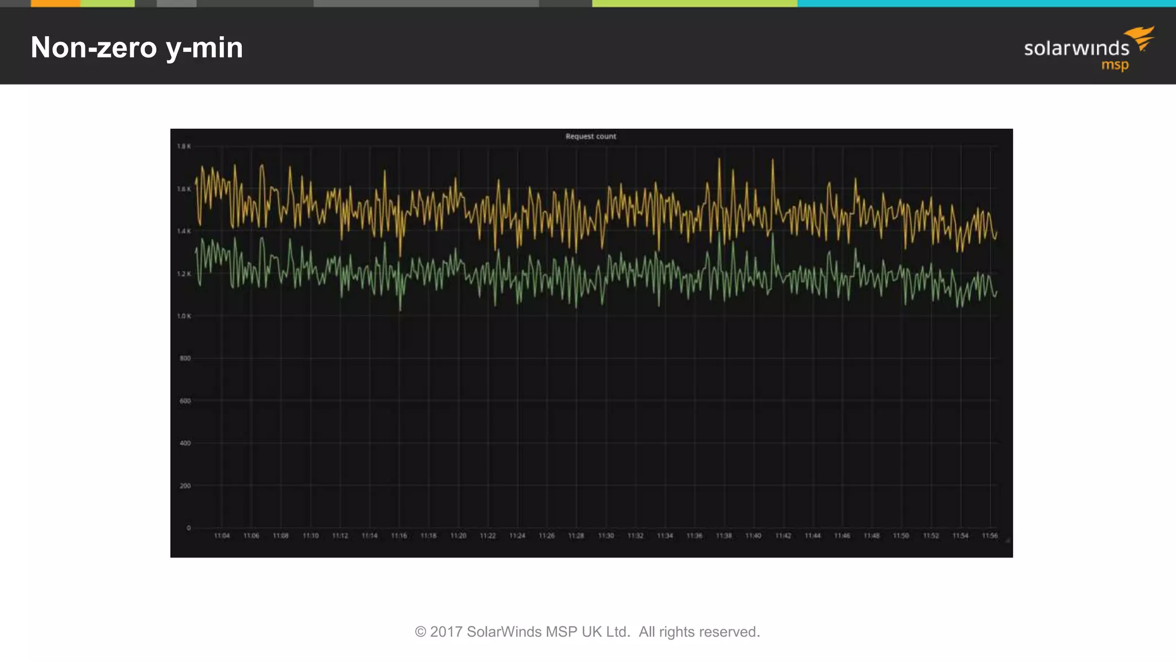Click the SolarWinds MSP logo
Viewport: 1176px width, 662px height.
pyautogui.click(x=1077, y=49)
